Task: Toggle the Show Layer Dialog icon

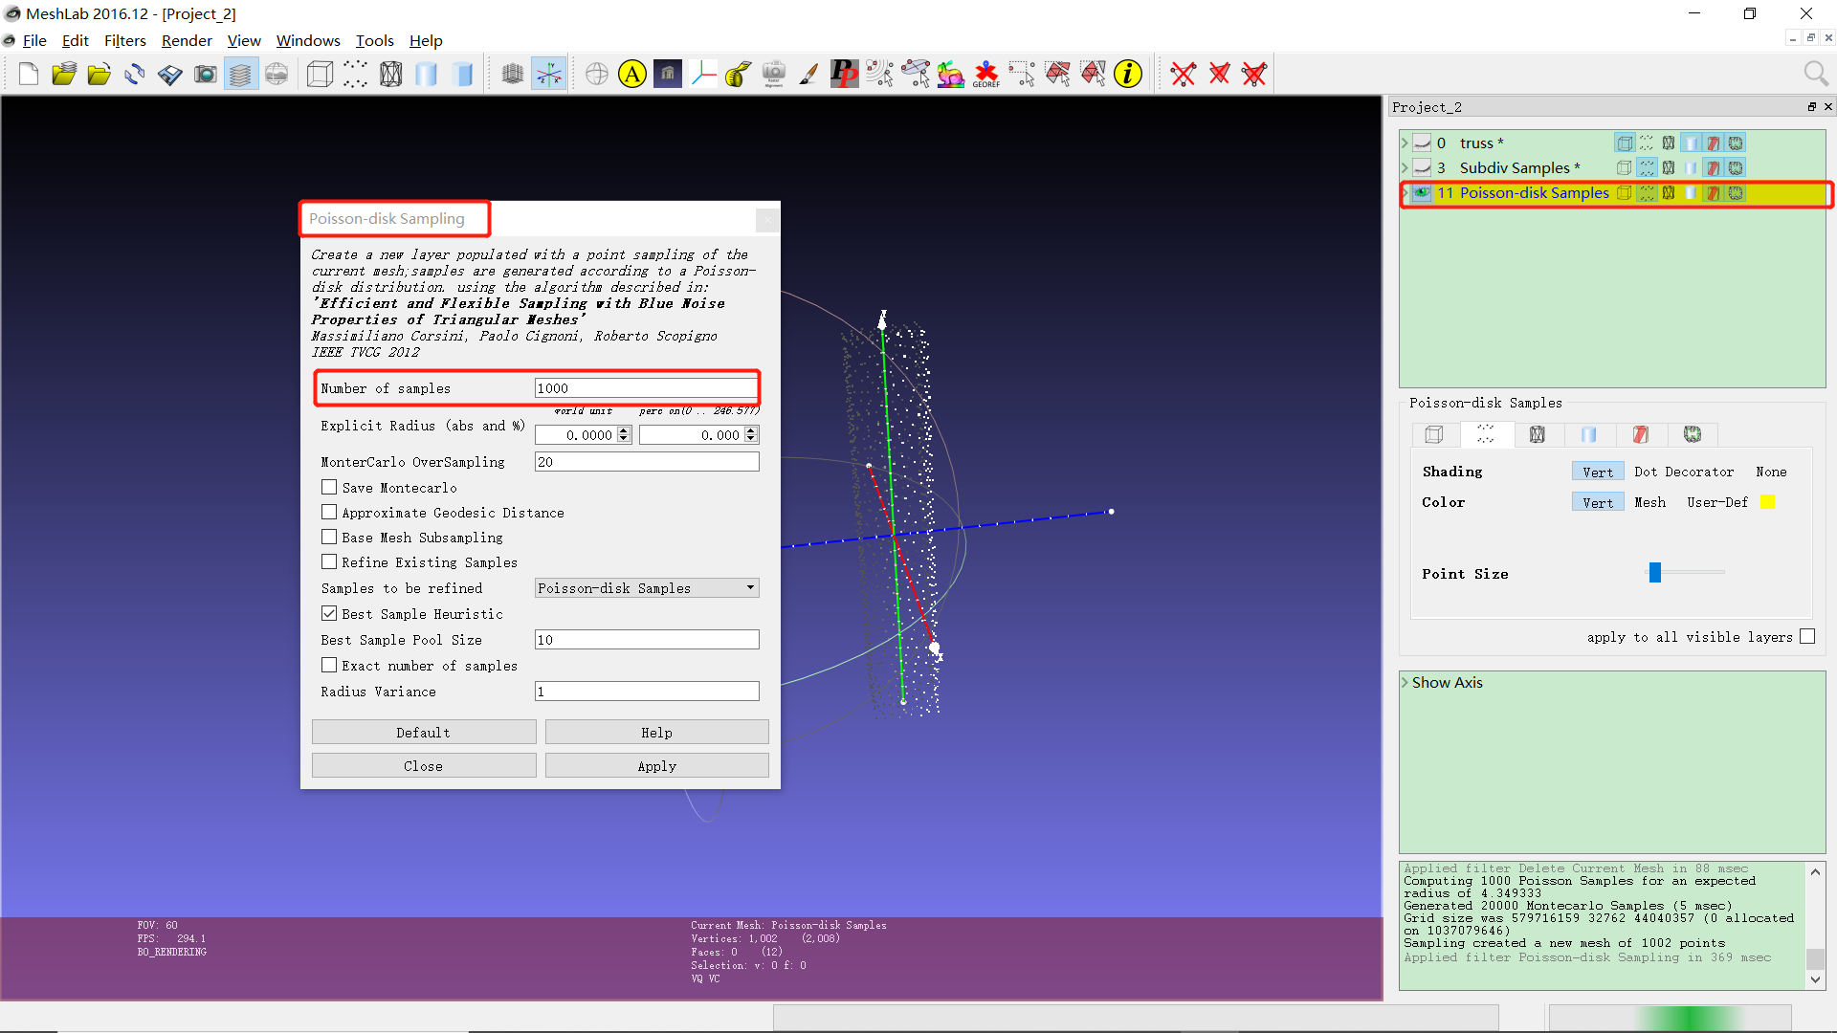Action: [241, 74]
